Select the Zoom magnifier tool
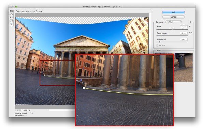The width and height of the screenshot is (204, 129). tap(12, 24)
